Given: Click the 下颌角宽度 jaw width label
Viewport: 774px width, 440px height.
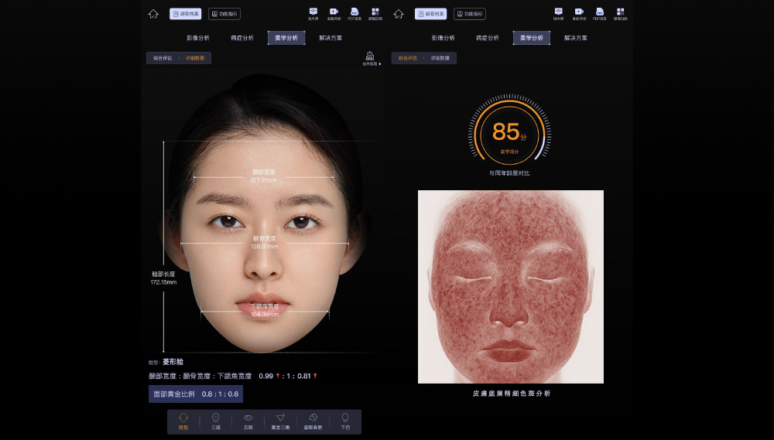Looking at the screenshot, I should tap(265, 306).
